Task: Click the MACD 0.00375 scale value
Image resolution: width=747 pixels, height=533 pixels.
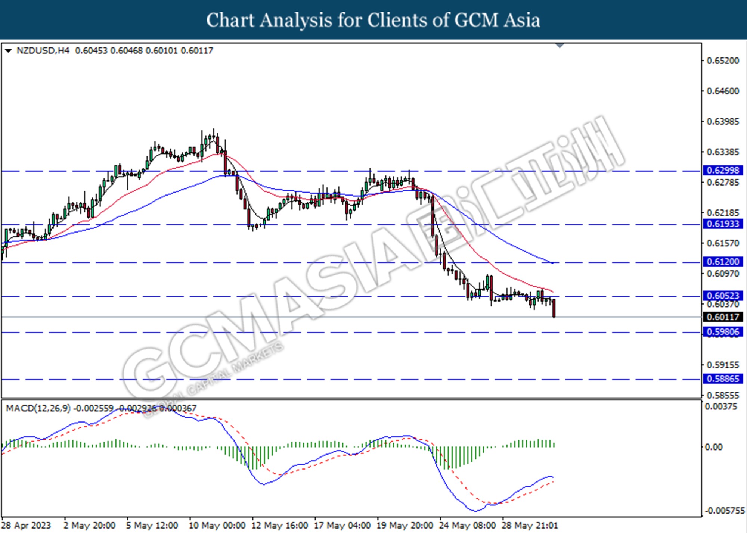Action: (721, 406)
